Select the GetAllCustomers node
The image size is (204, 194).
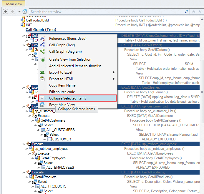53,120
